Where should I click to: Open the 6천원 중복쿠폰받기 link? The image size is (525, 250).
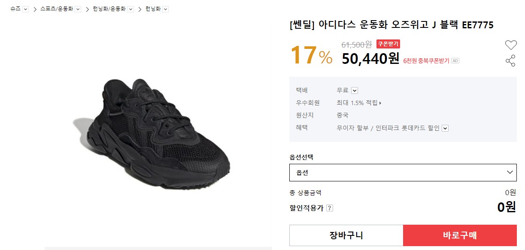pos(426,61)
